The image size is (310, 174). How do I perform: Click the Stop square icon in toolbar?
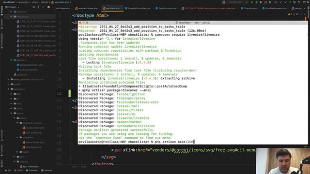(x=270, y=2)
